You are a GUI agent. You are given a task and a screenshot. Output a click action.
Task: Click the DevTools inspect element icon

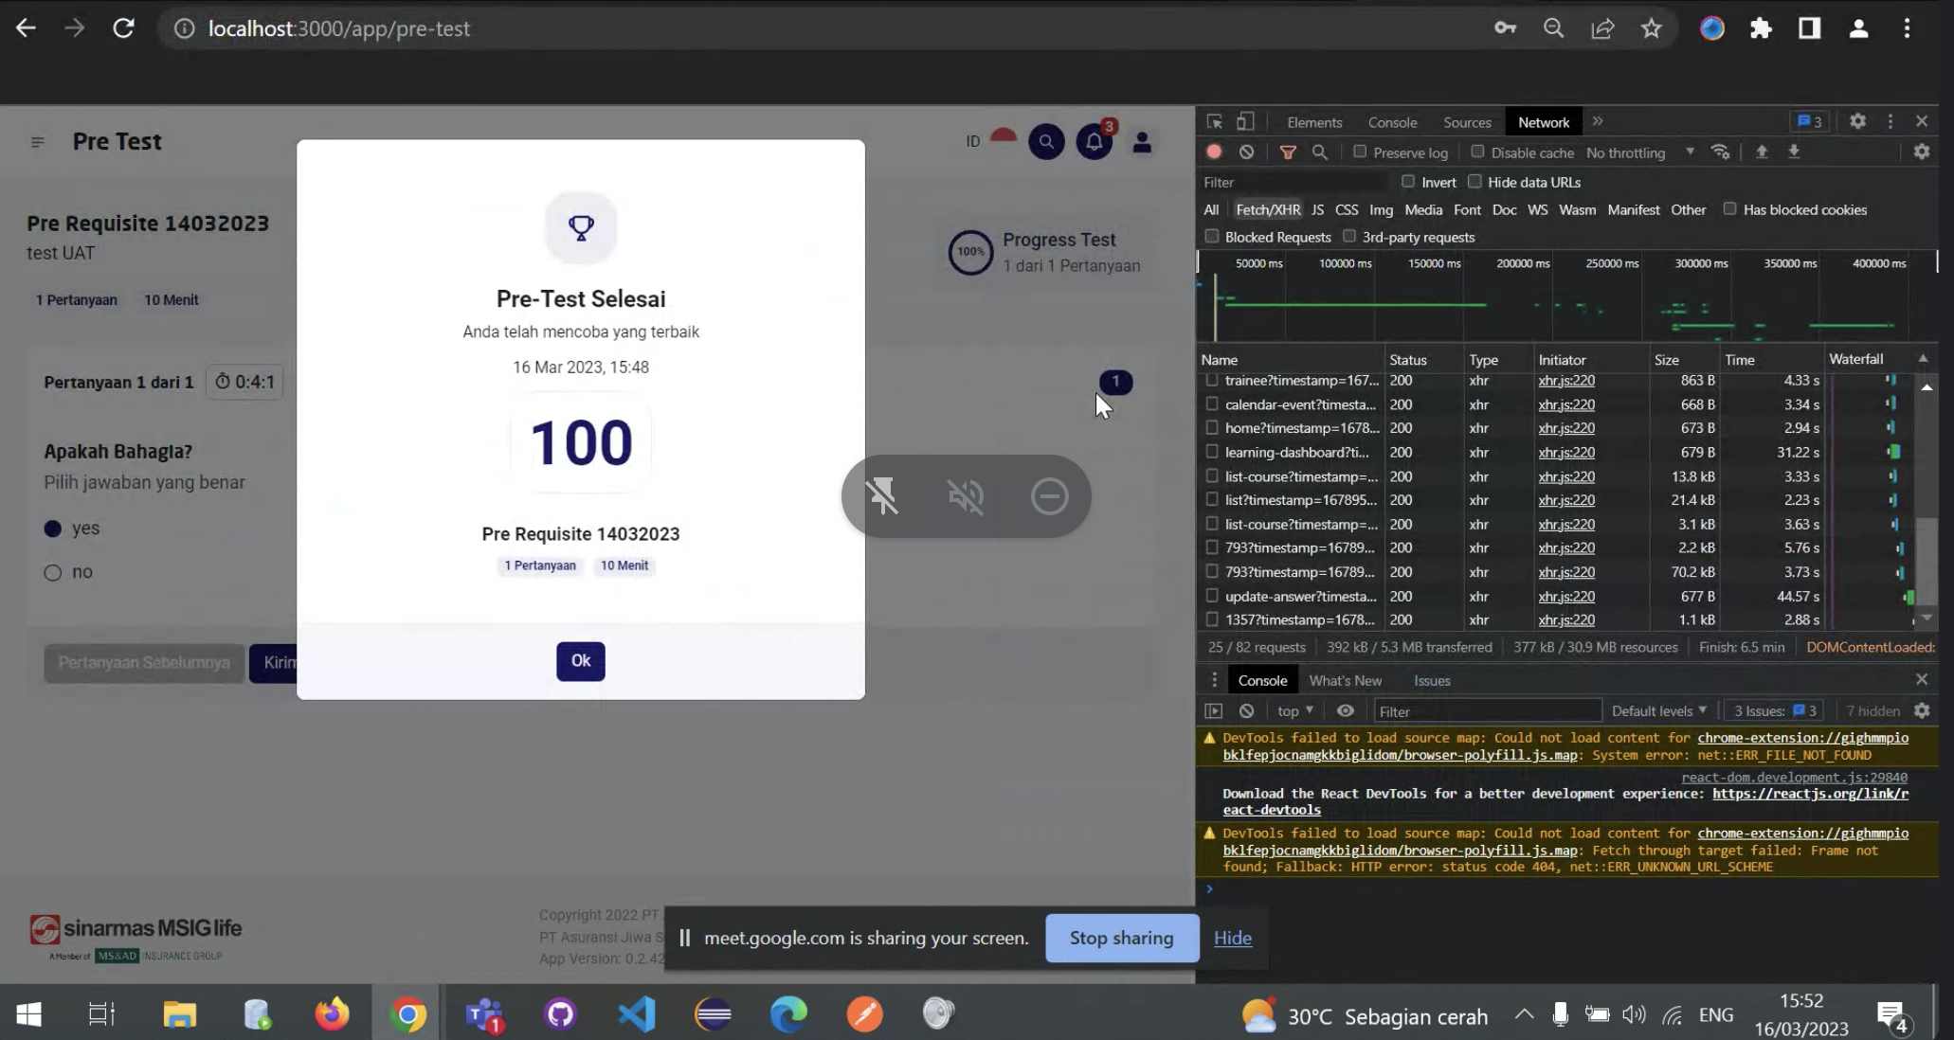click(1215, 121)
